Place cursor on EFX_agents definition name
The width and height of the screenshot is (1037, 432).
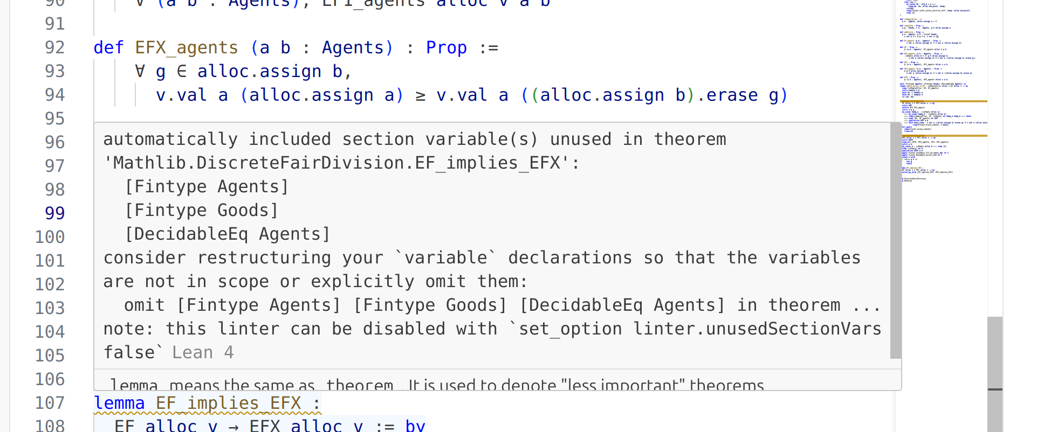186,47
